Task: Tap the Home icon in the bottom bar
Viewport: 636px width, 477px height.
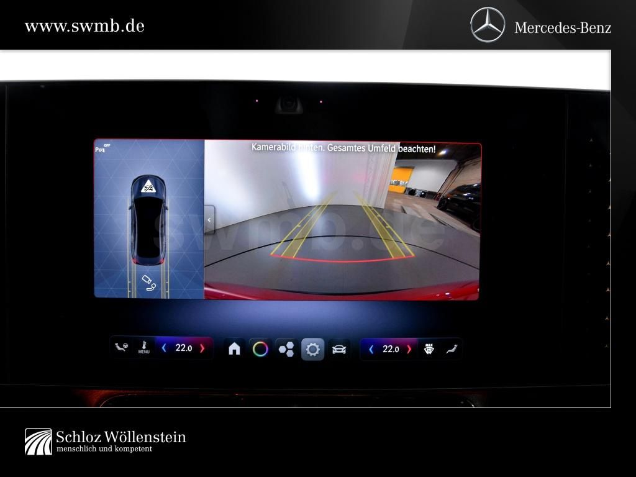Action: pos(234,349)
